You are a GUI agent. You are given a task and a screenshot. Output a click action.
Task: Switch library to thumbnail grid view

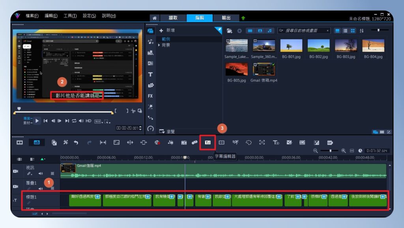point(353,31)
